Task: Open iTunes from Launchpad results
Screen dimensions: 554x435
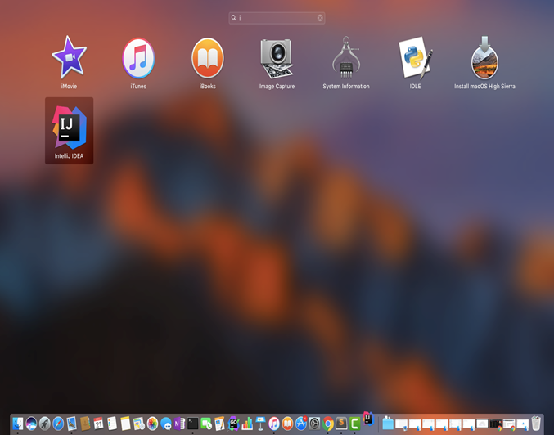Action: click(138, 58)
